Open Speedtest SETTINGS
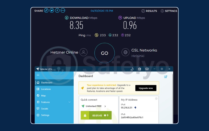Viewport: 209px width, 131px height. click(169, 11)
